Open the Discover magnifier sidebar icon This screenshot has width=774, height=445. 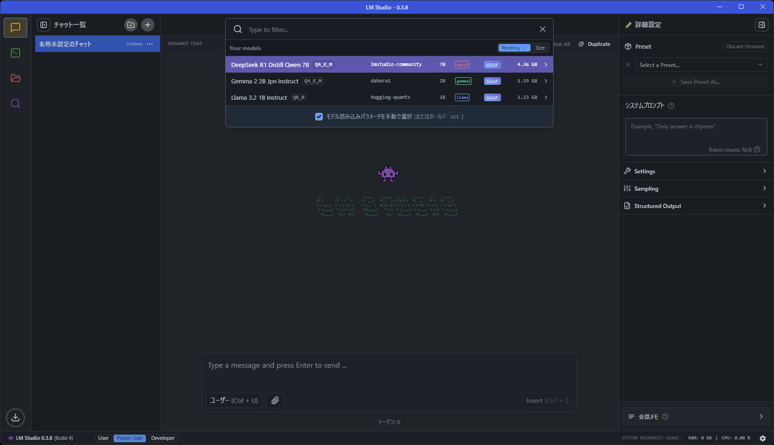[15, 104]
